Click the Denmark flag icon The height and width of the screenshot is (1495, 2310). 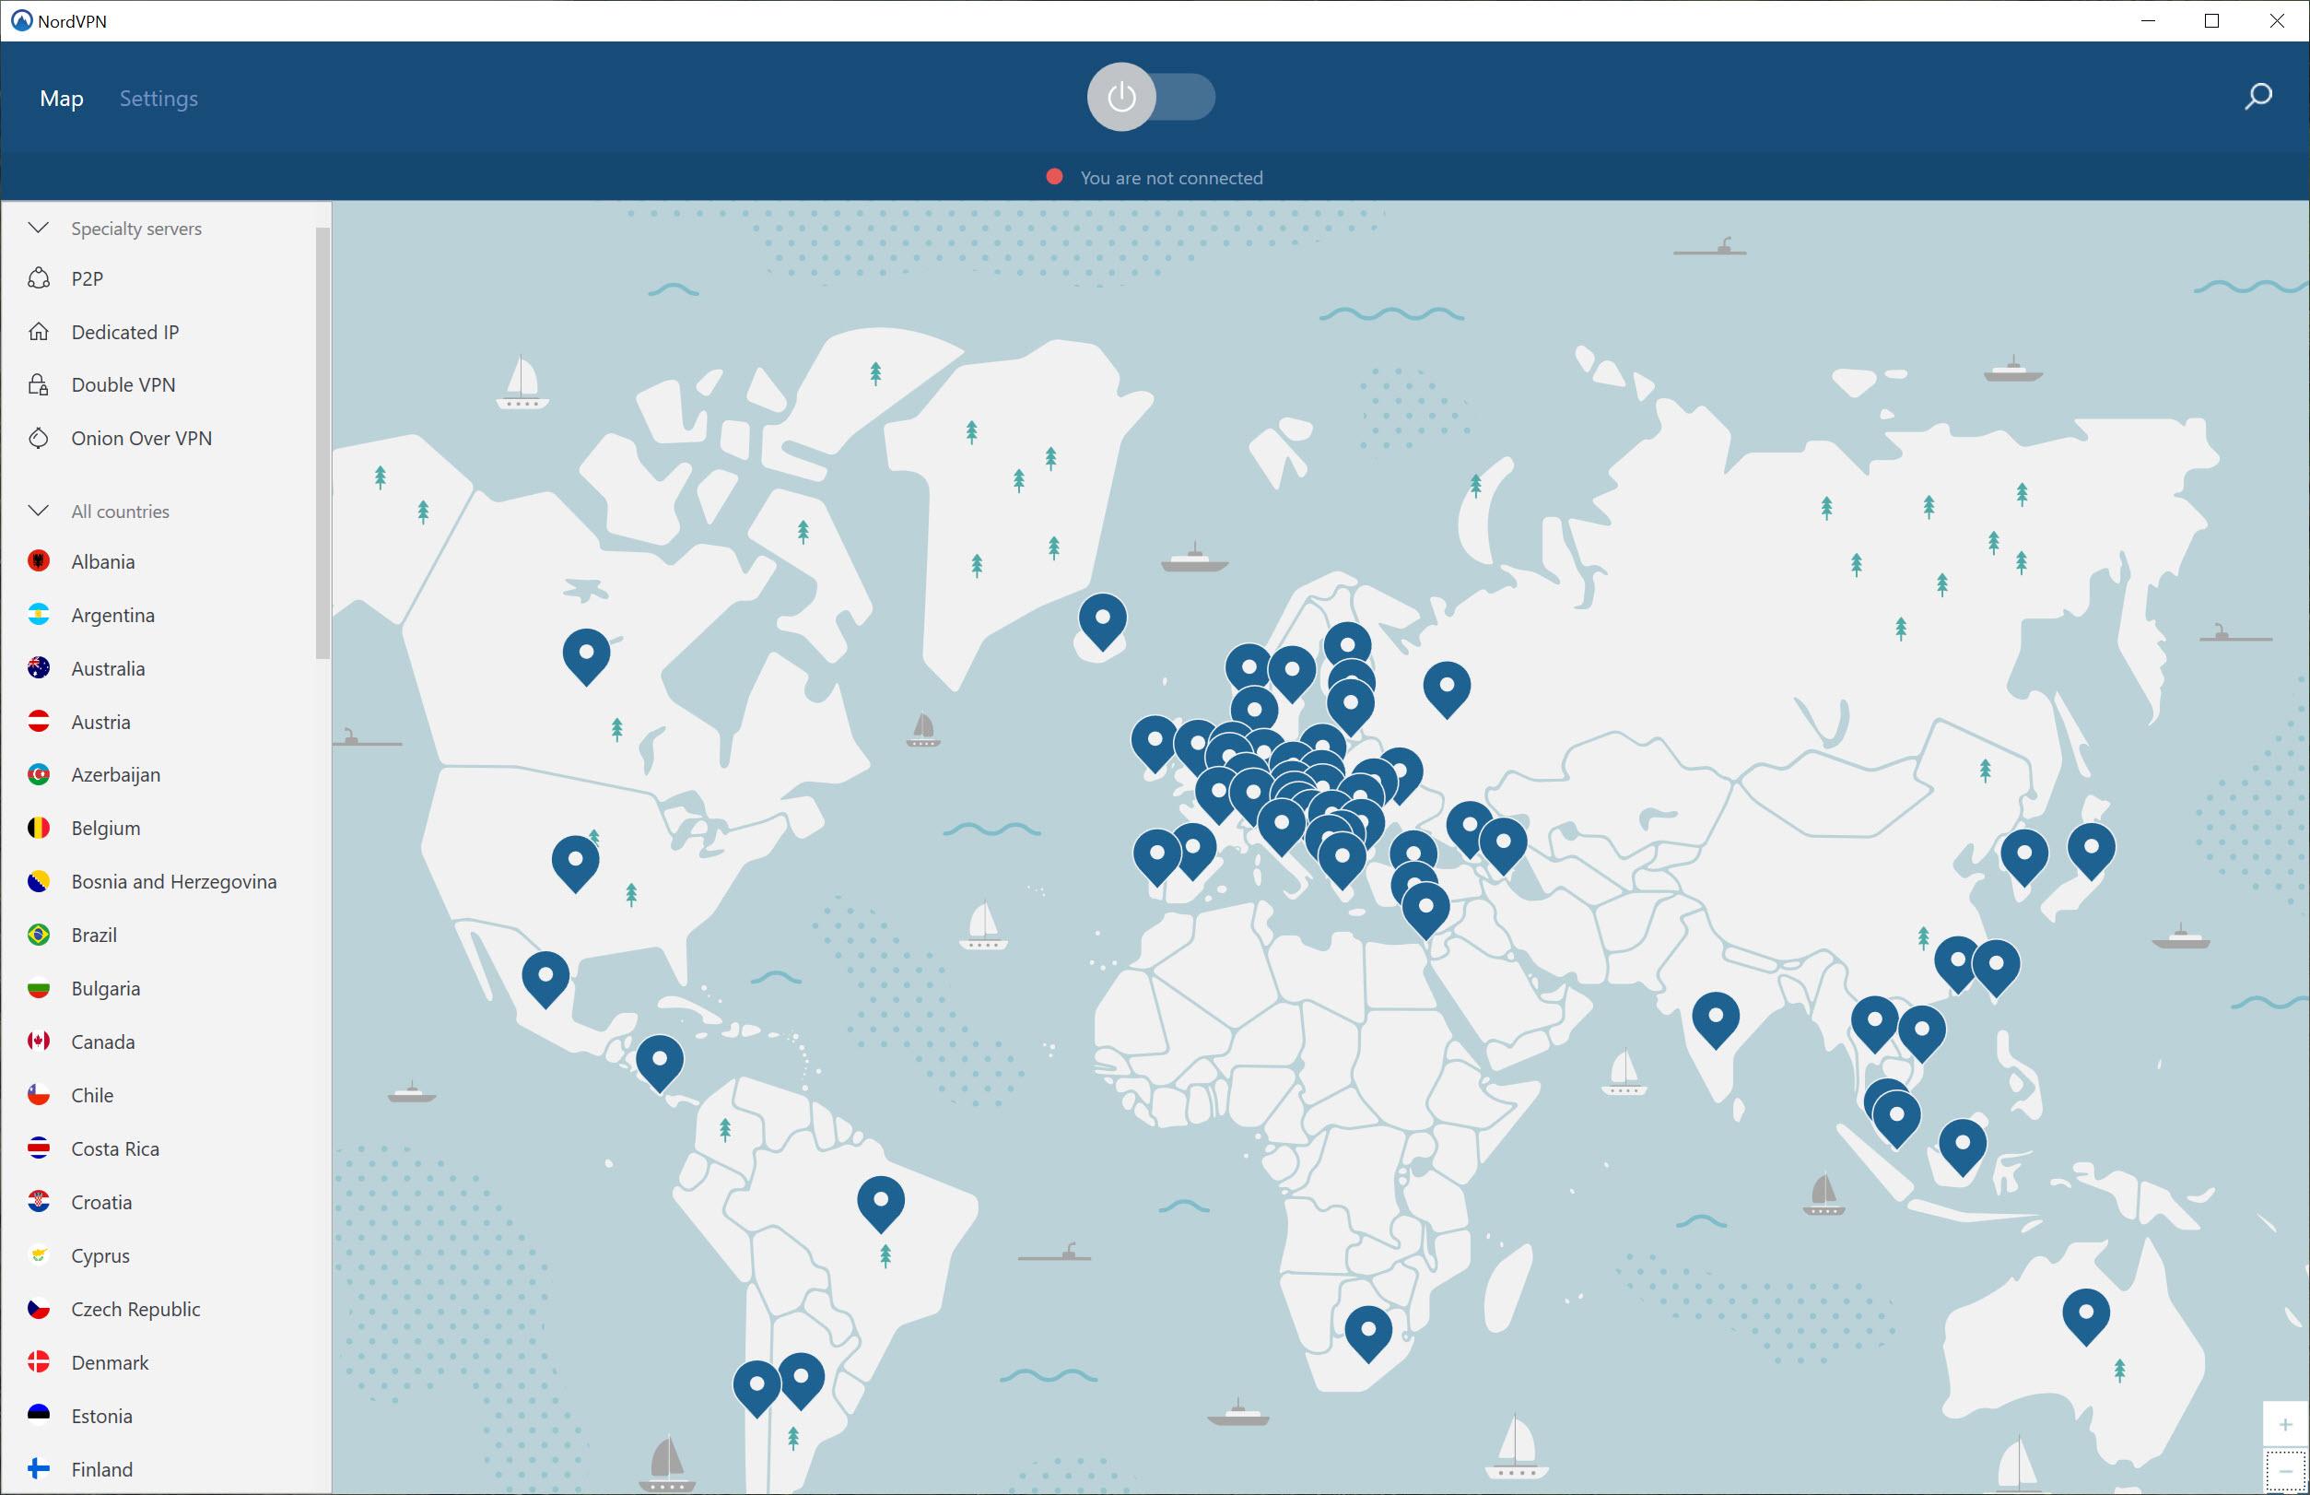39,1362
